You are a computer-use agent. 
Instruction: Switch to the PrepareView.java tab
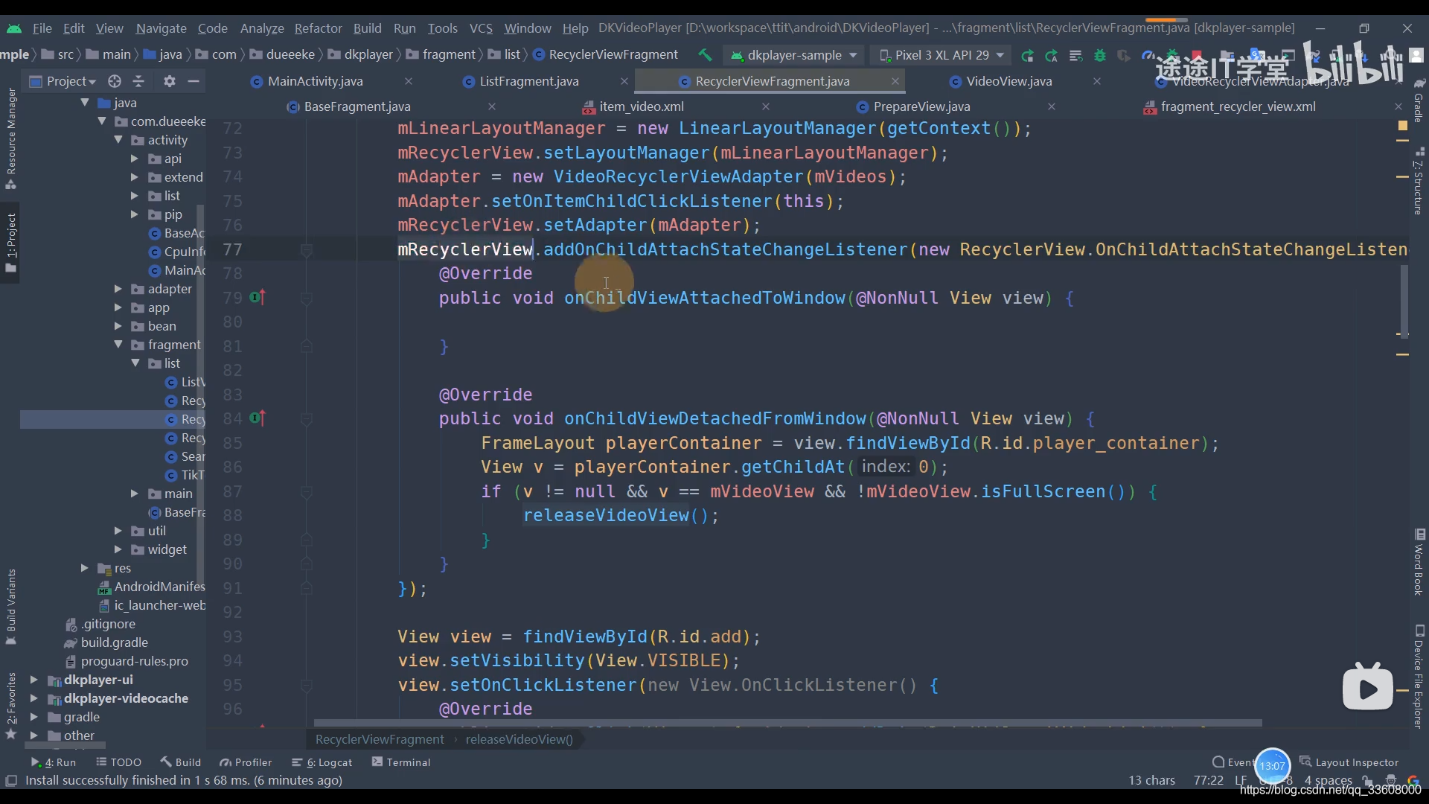point(921,106)
